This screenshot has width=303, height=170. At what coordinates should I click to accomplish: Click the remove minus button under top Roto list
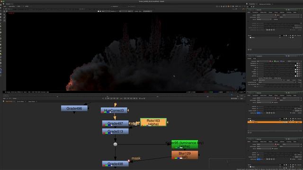(x=250, y=50)
